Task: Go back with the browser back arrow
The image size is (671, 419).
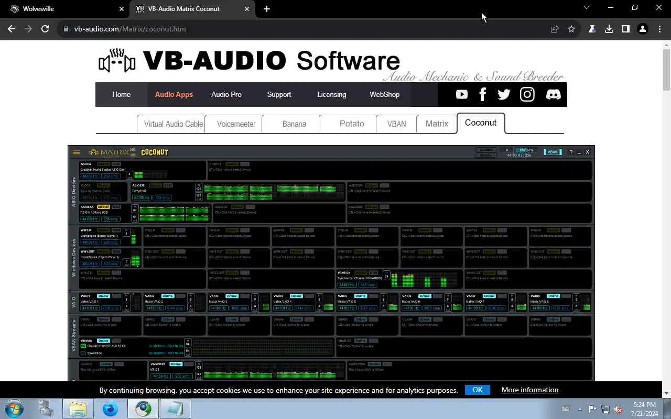Action: point(12,29)
